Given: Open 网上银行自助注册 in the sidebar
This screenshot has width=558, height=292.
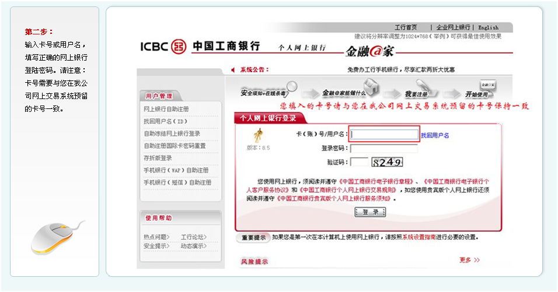Looking at the screenshot, I should coord(166,109).
